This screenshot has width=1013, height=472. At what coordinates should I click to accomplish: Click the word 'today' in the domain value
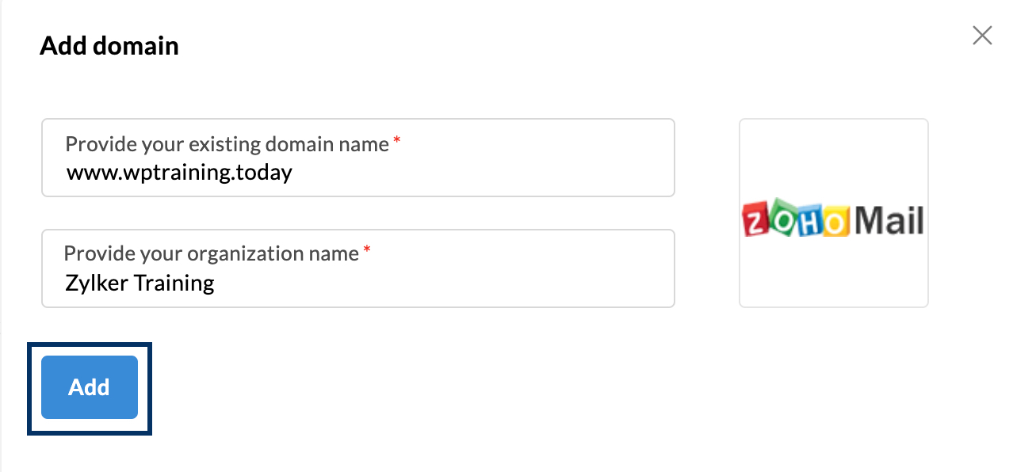click(x=264, y=172)
